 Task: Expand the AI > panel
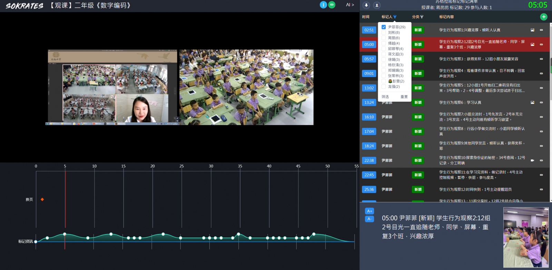point(350,5)
